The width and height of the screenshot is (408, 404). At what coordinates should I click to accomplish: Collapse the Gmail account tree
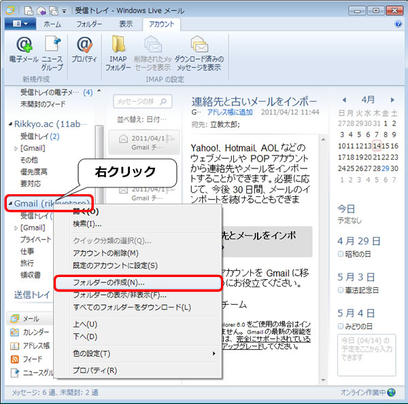pos(10,204)
